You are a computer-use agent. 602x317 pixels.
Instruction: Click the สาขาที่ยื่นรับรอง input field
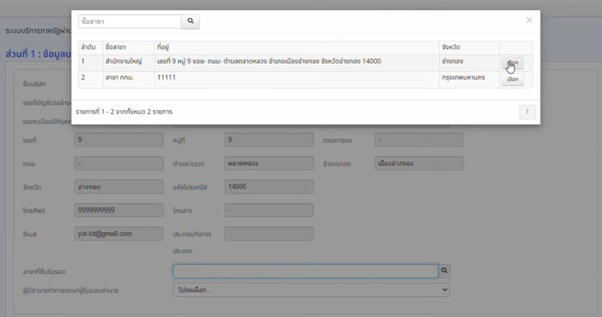pos(305,271)
